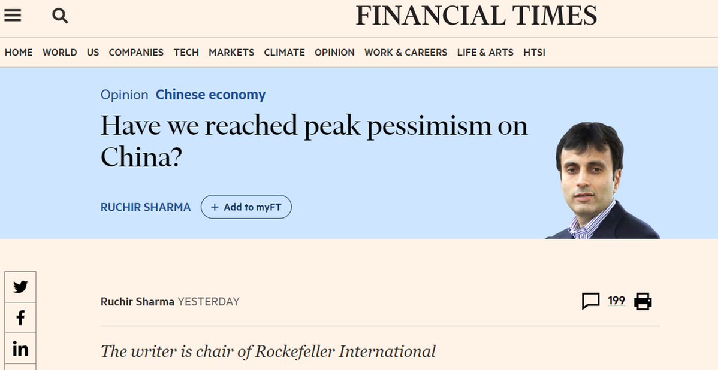Click the Chinese economy topic link
Screen dimensions: 718x370
click(x=210, y=95)
